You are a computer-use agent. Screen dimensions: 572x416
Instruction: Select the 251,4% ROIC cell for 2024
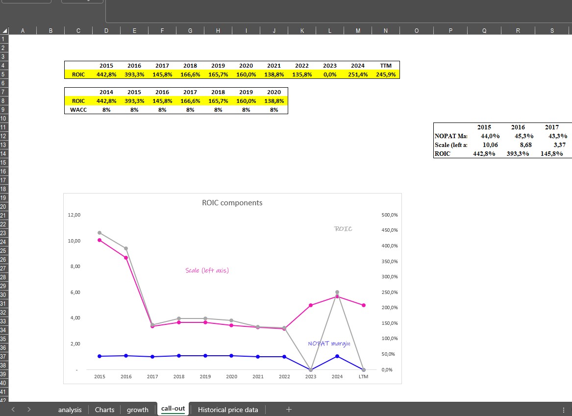click(x=357, y=74)
